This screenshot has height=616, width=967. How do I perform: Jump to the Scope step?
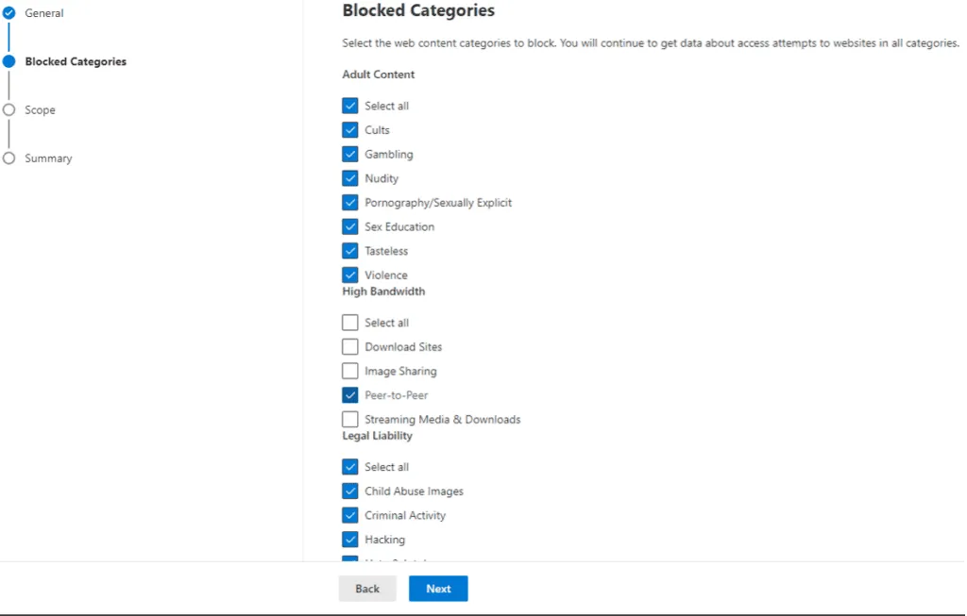42,109
